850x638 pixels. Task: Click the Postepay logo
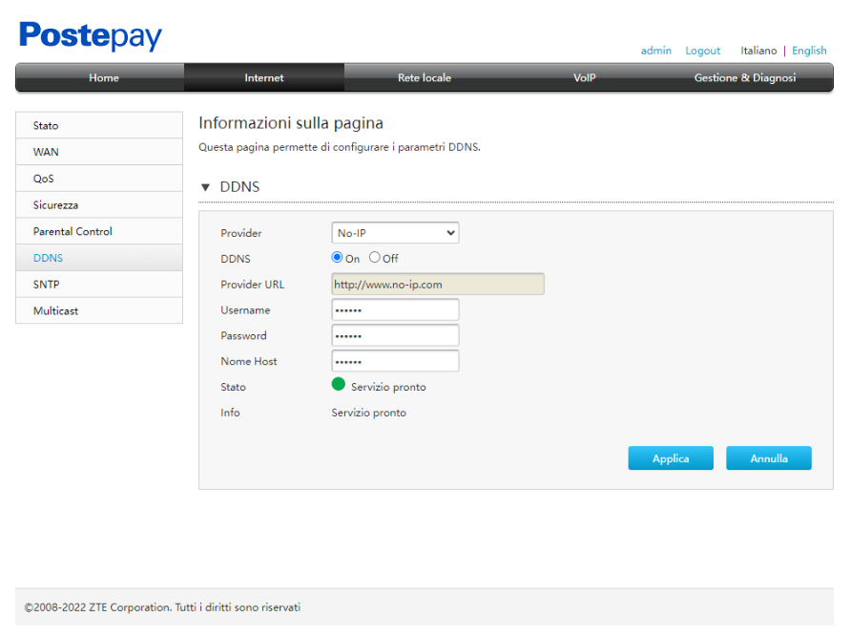(x=91, y=36)
